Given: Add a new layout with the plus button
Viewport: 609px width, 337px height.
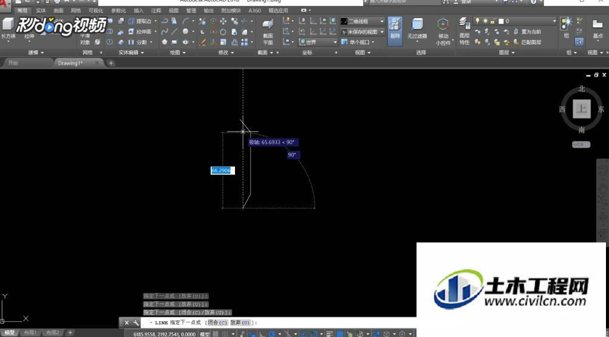Looking at the screenshot, I should (x=70, y=332).
